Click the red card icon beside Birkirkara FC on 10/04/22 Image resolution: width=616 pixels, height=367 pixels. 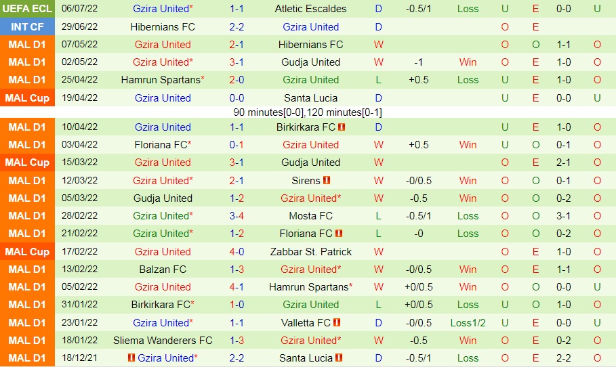342,127
